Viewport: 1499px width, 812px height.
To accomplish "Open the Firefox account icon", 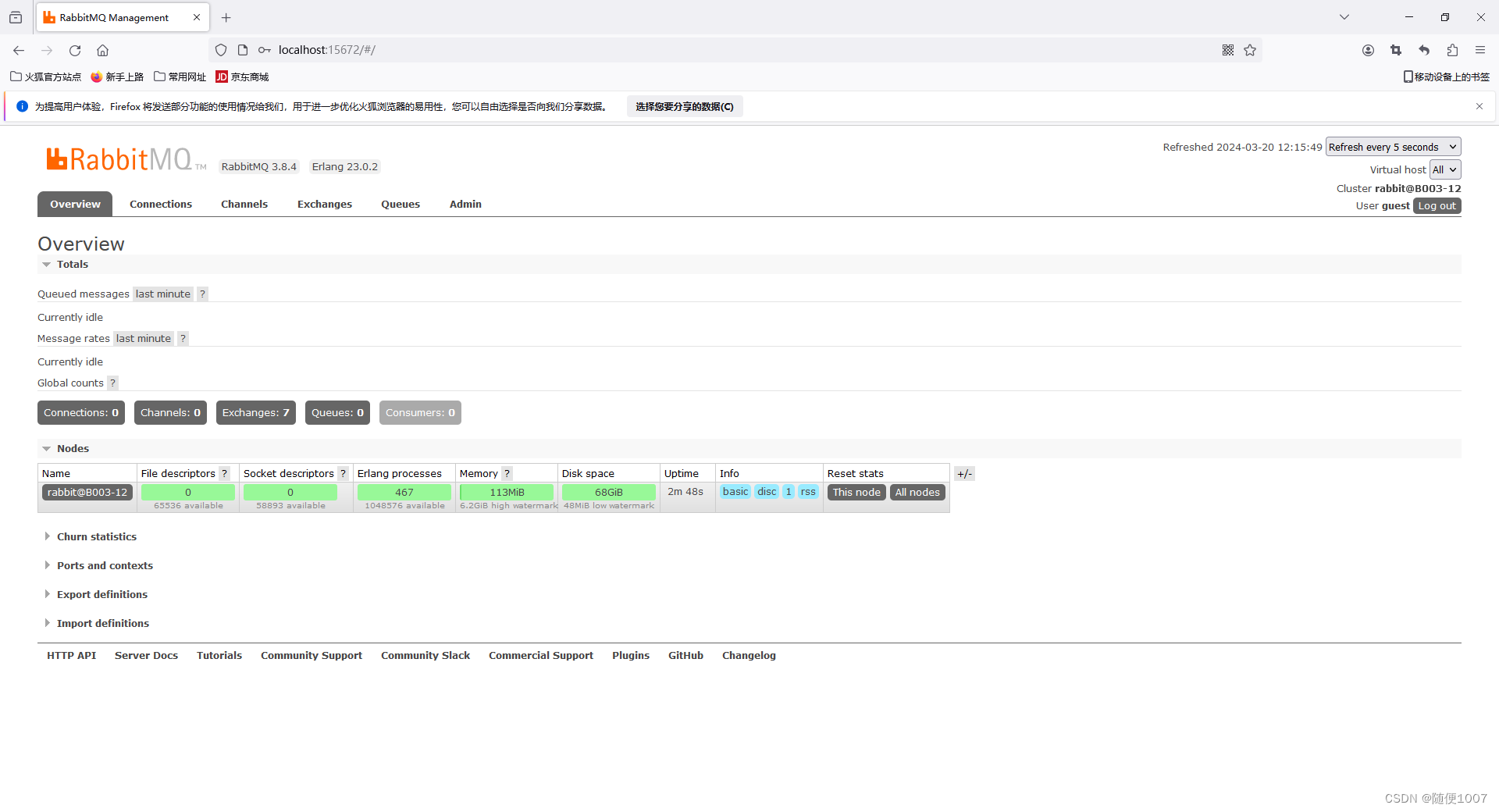I will click(1368, 50).
